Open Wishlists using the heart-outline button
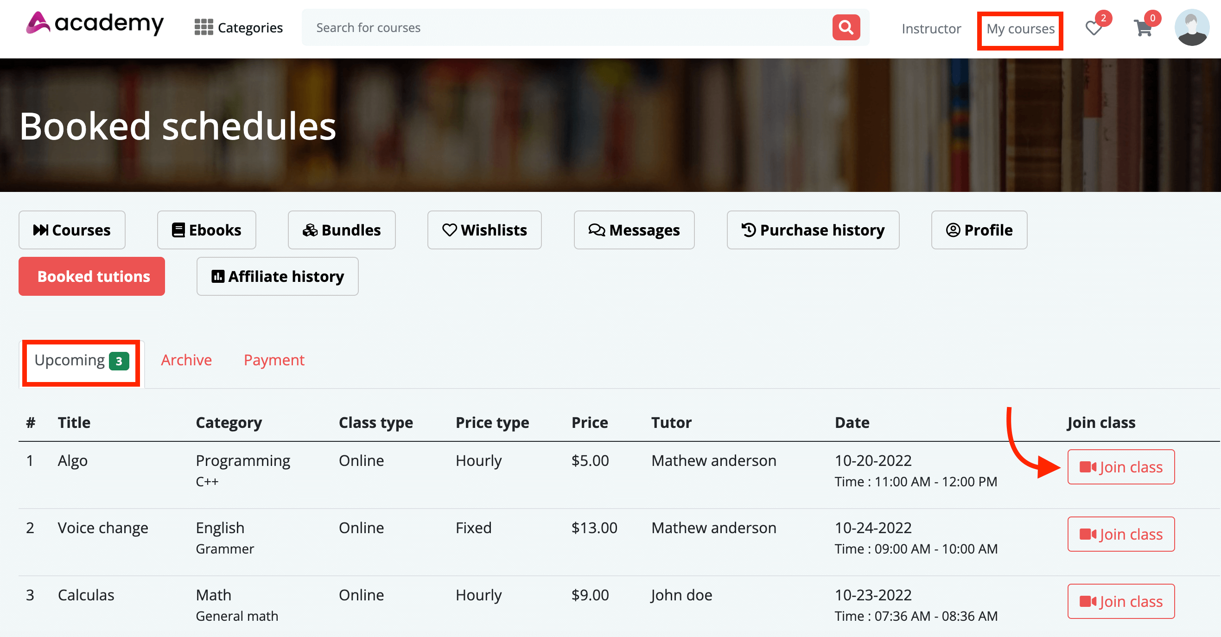The height and width of the screenshot is (637, 1221). (484, 230)
